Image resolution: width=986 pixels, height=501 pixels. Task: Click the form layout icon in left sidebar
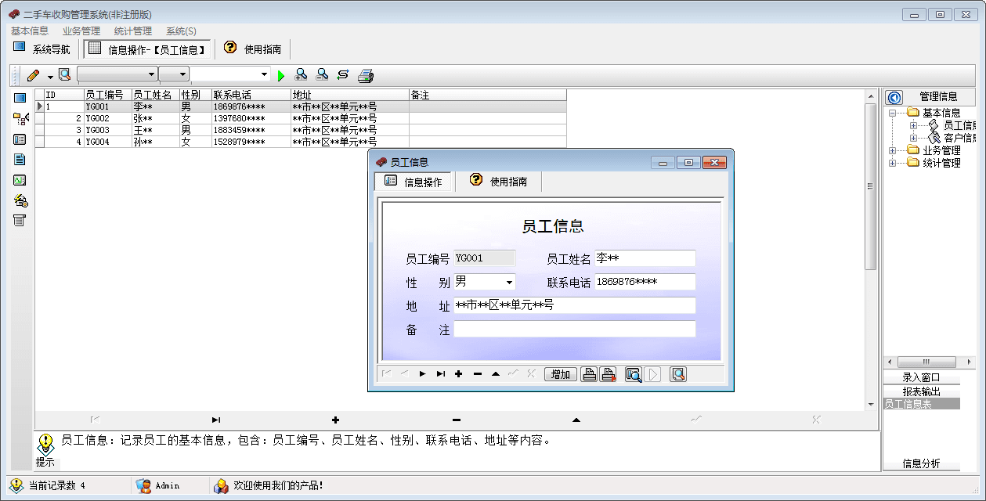[x=20, y=139]
